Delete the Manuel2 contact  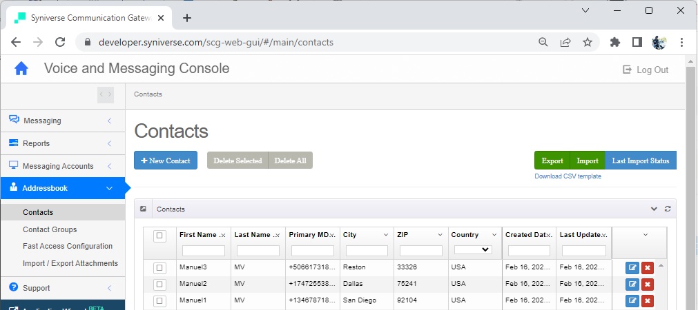tap(648, 285)
